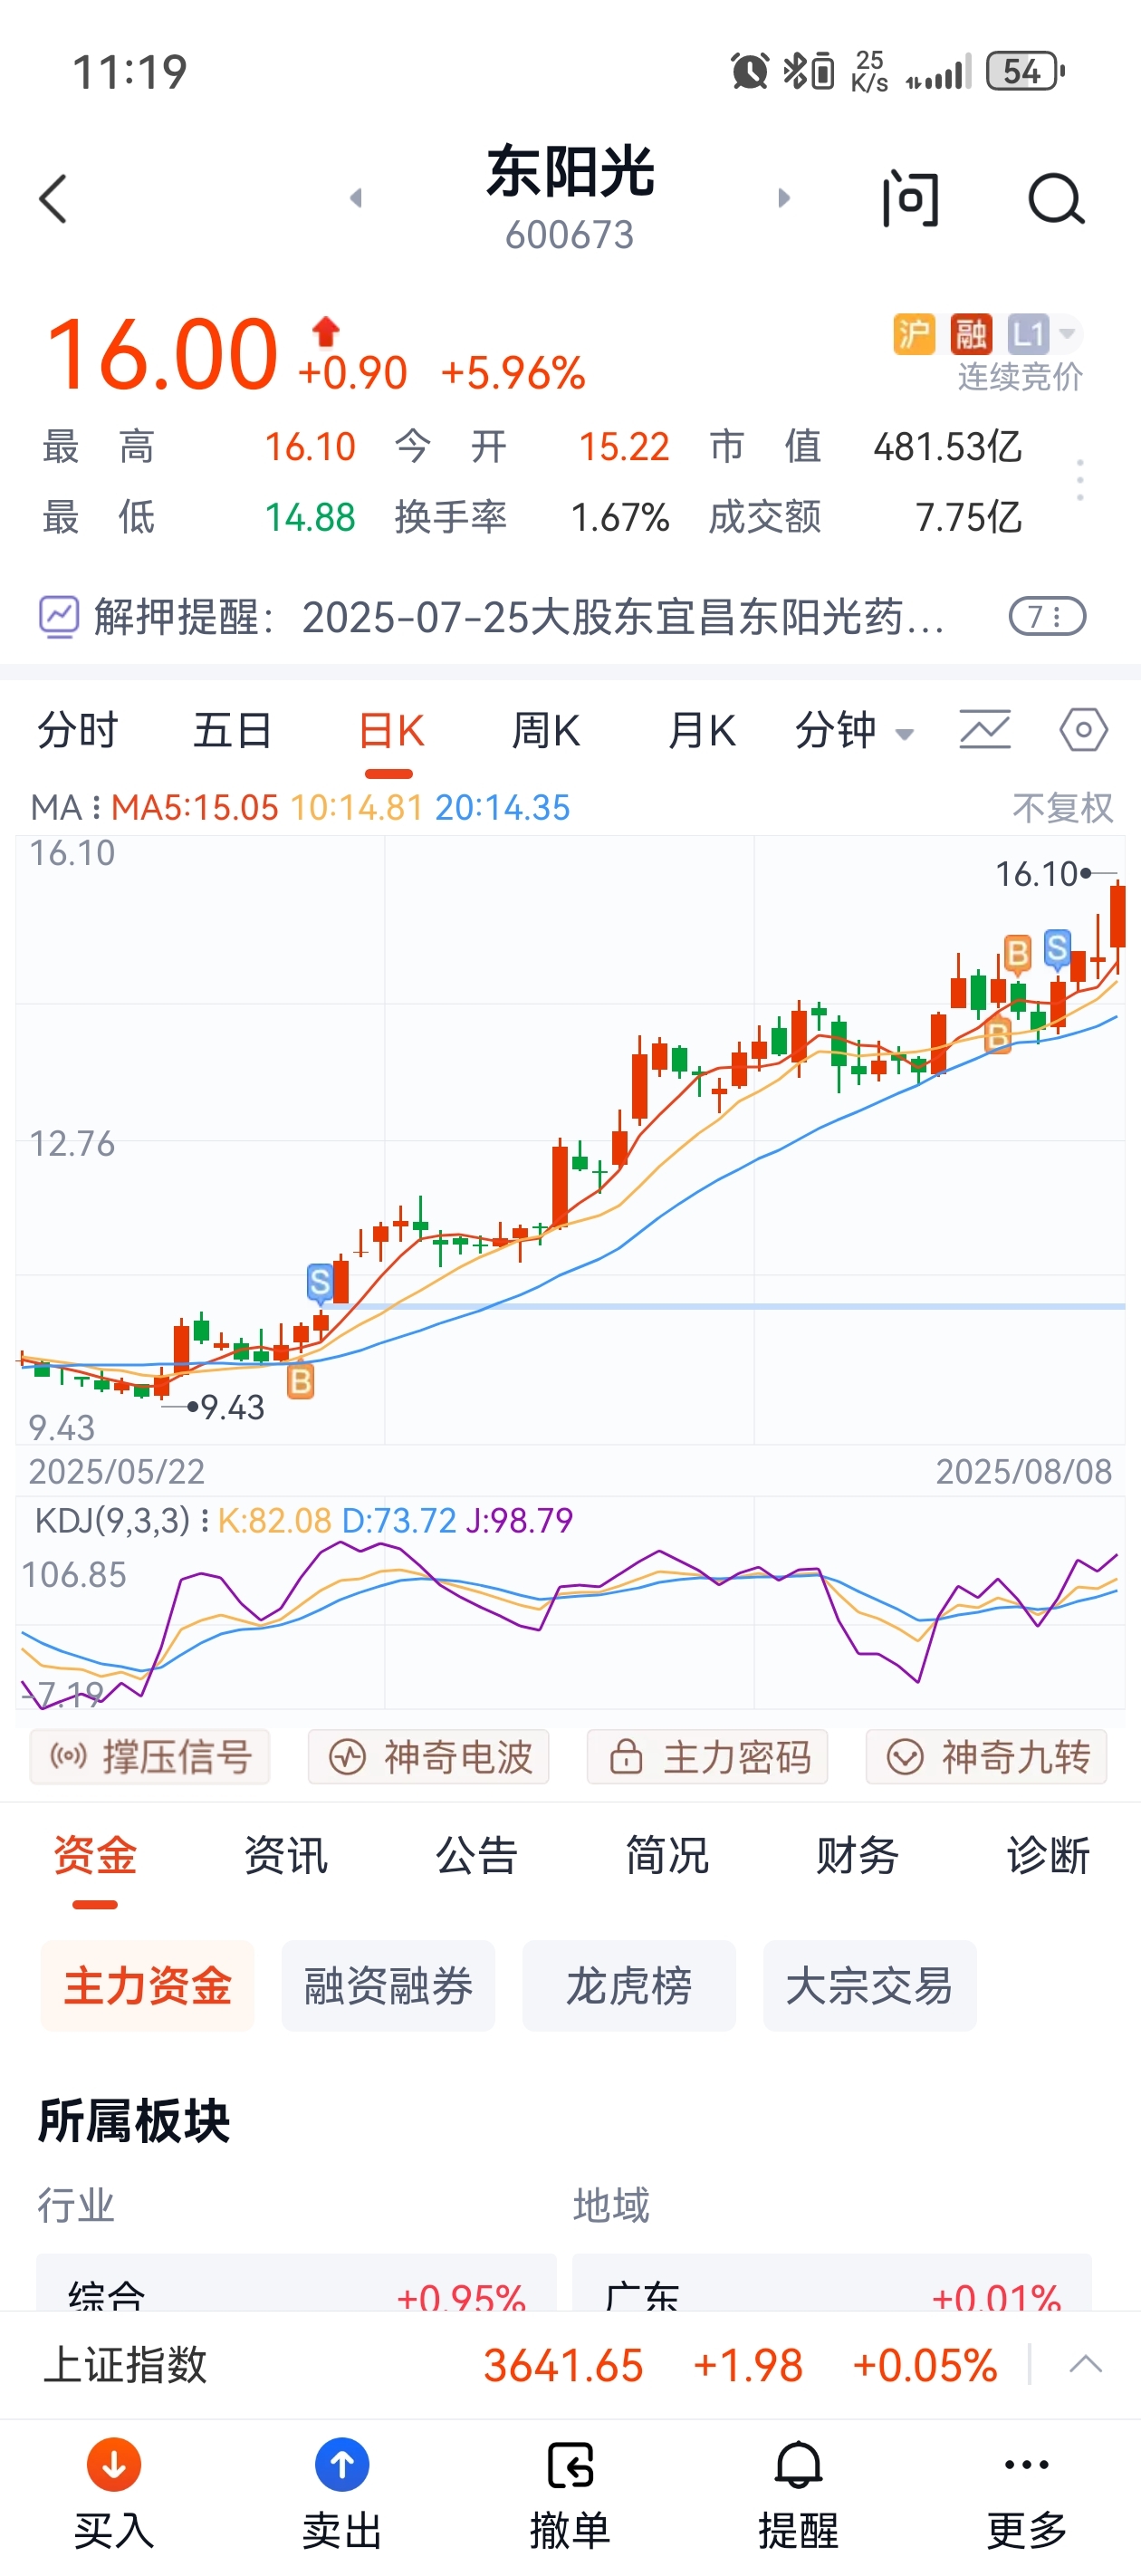Switch to 简况 tab

(667, 1857)
